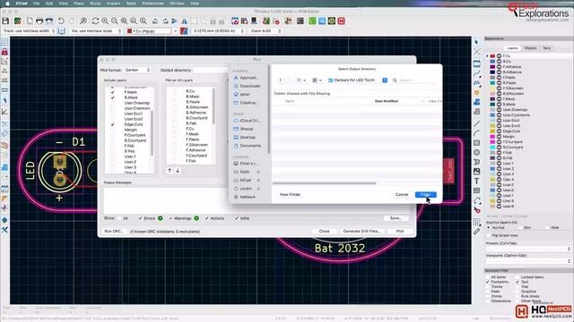
Task: Enable Flip board view checkbox
Action: (489, 235)
